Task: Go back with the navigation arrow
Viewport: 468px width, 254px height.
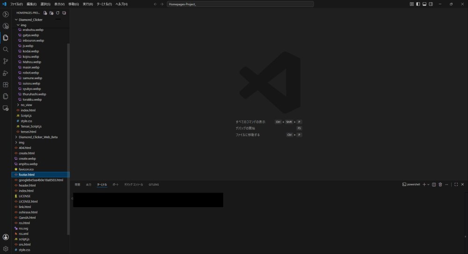Action: click(x=155, y=4)
